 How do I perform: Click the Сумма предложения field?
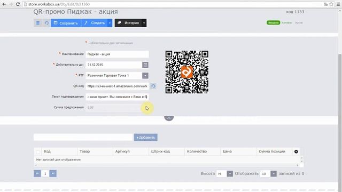pyautogui.click(x=117, y=108)
